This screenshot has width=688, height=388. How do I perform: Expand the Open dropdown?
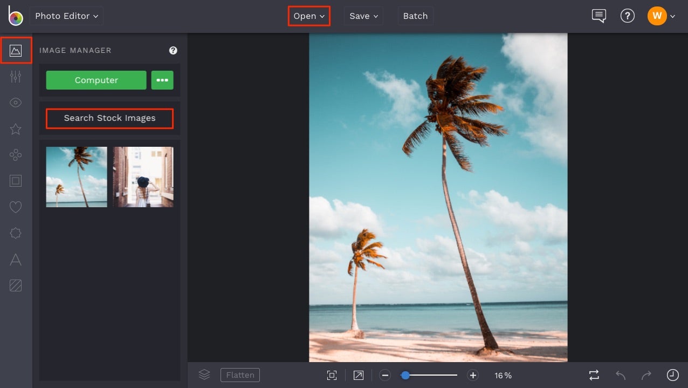308,16
